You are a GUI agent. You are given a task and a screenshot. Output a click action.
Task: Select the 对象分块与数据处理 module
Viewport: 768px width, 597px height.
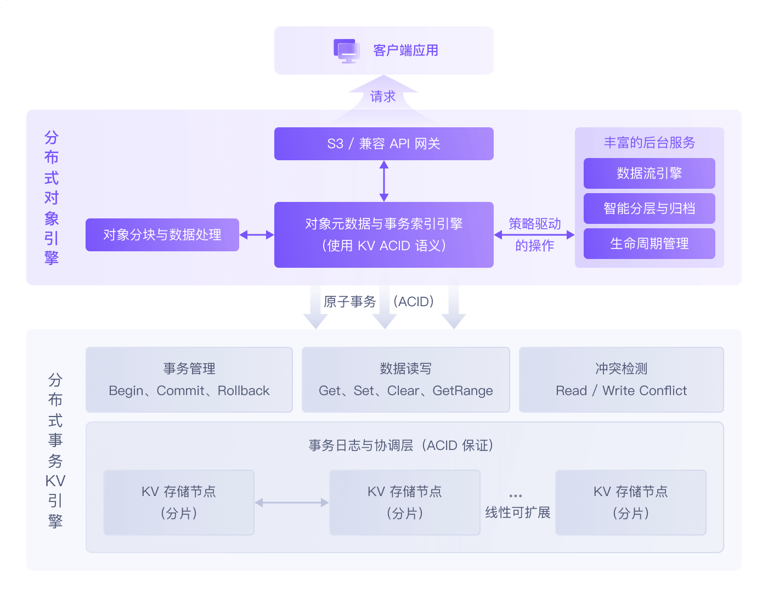point(162,235)
